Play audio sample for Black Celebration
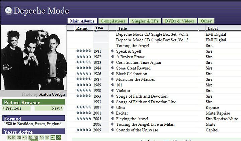This screenshot has height=141, width=241. tap(113, 73)
